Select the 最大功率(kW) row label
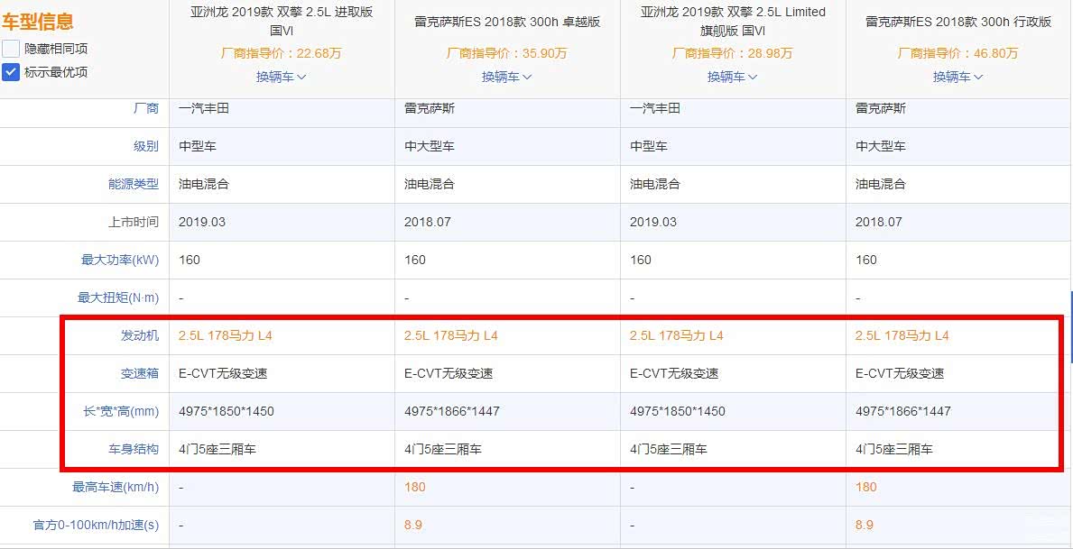This screenshot has height=549, width=1073. (119, 260)
